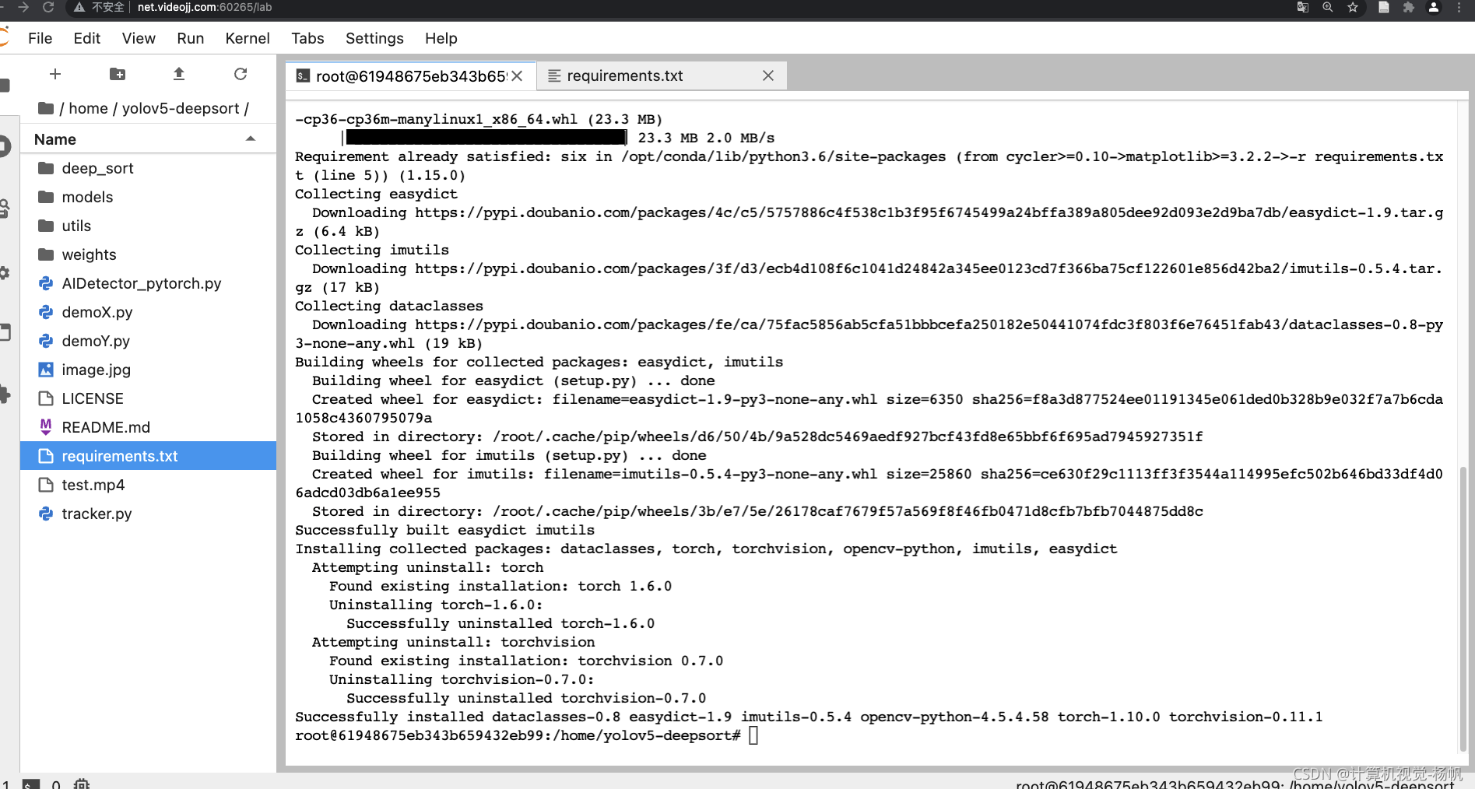This screenshot has width=1475, height=789.
Task: Click the new launcher plus icon
Action: [55, 74]
